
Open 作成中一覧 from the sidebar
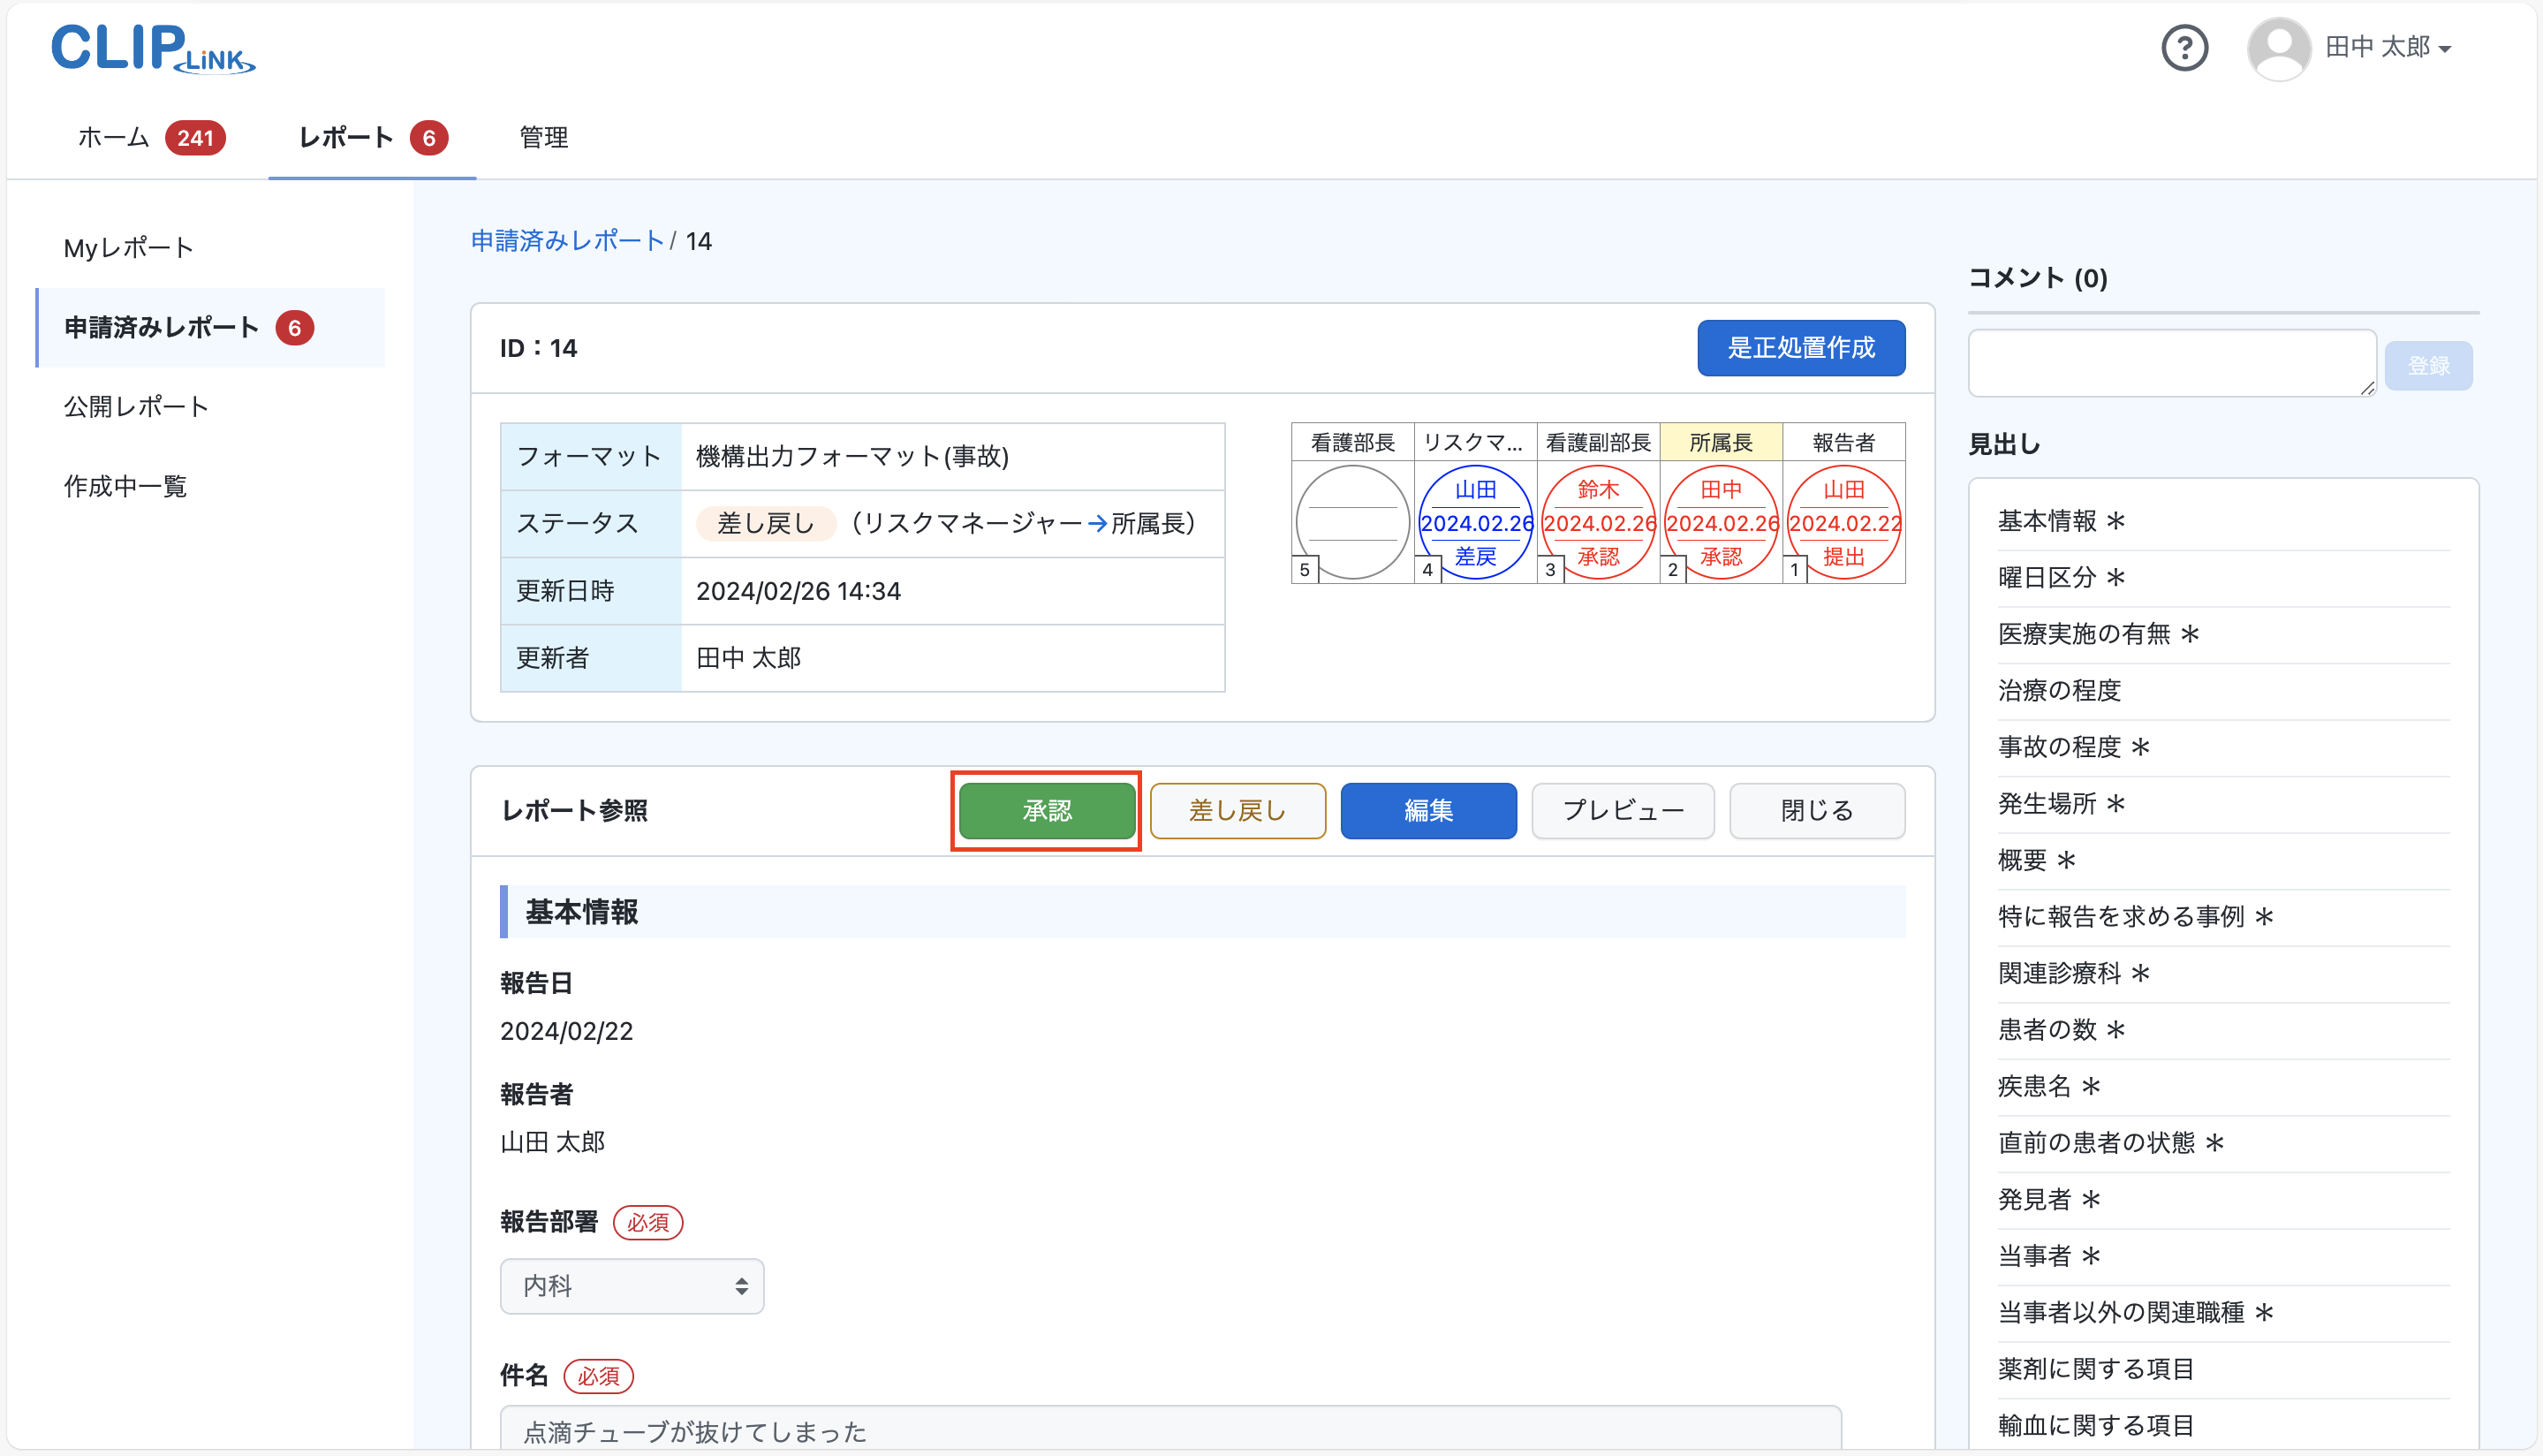[125, 486]
